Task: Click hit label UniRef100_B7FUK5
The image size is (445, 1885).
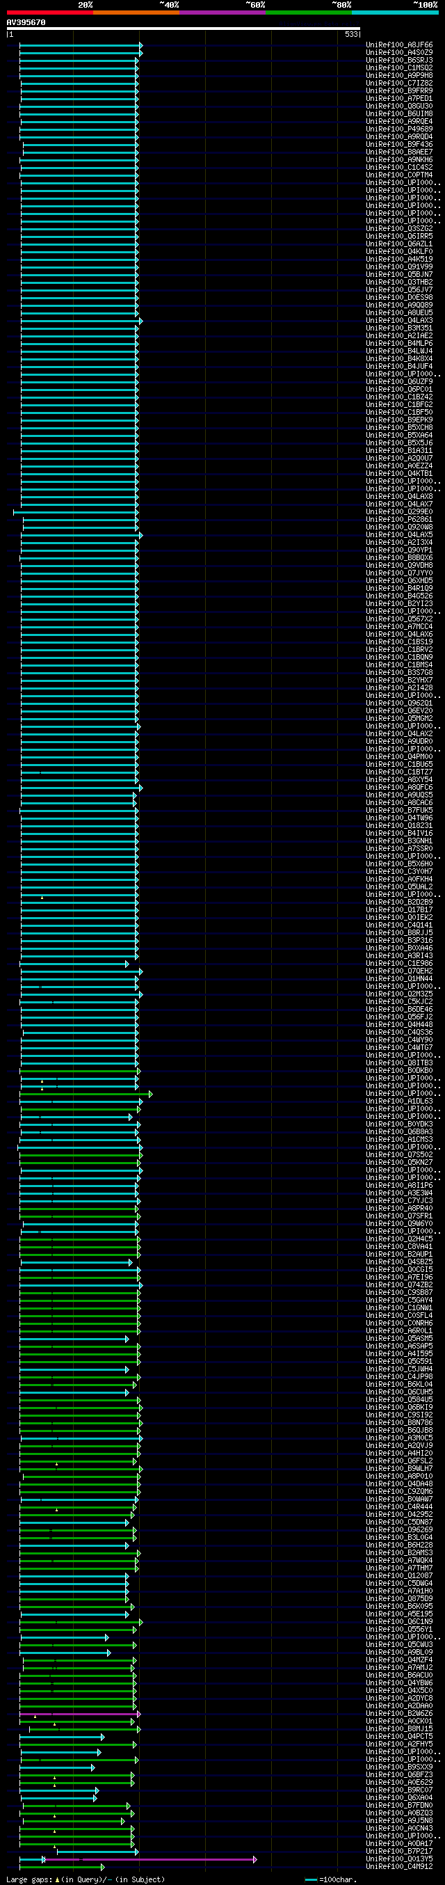Action: 399,811
